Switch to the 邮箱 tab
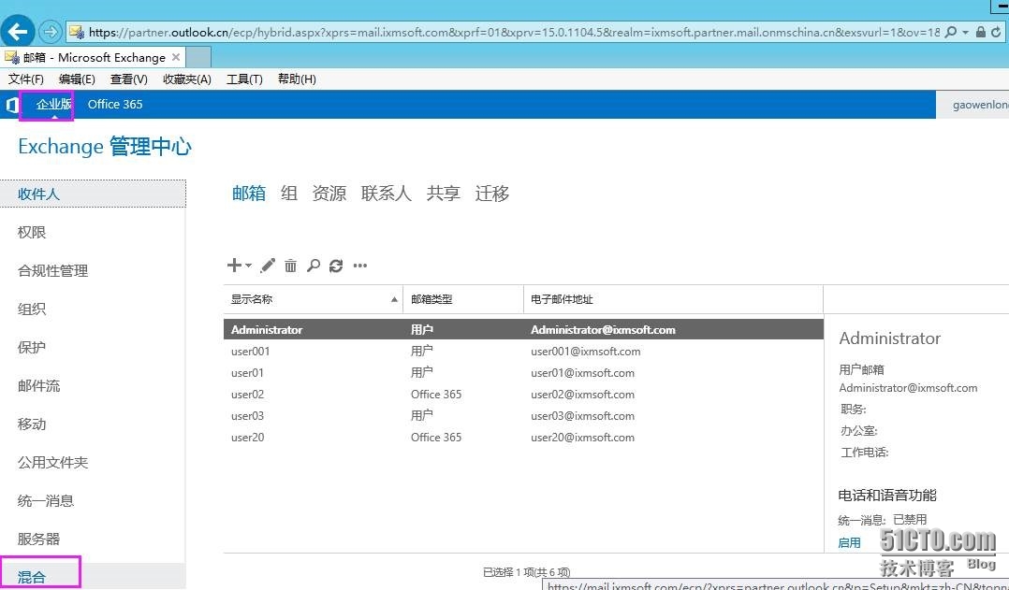 [249, 193]
